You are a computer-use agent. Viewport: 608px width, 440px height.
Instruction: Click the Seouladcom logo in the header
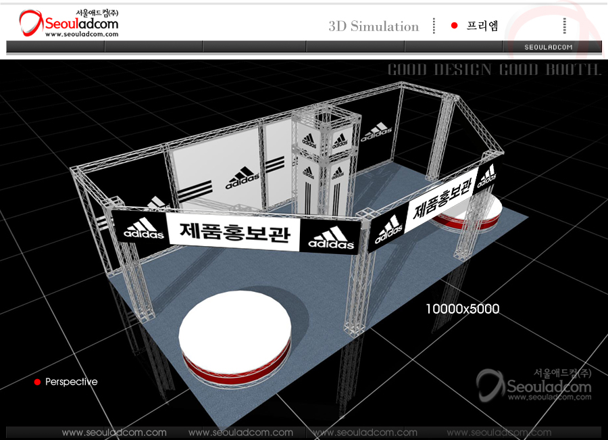tap(69, 24)
